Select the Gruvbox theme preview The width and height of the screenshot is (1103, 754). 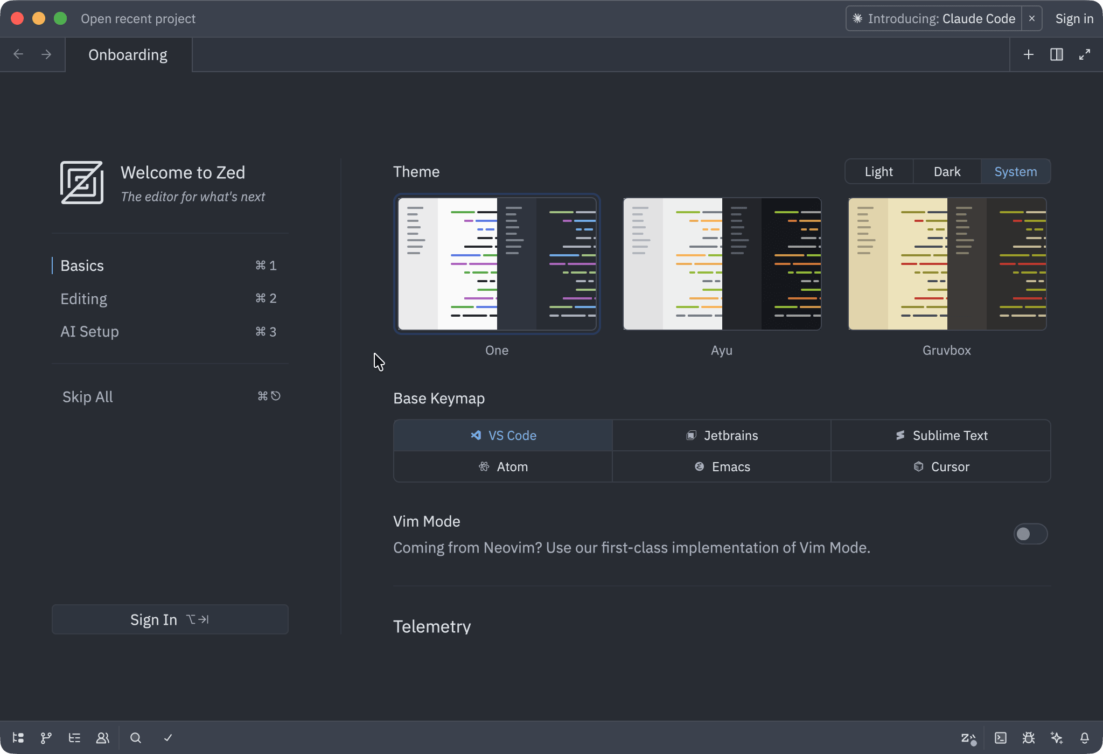pos(947,264)
